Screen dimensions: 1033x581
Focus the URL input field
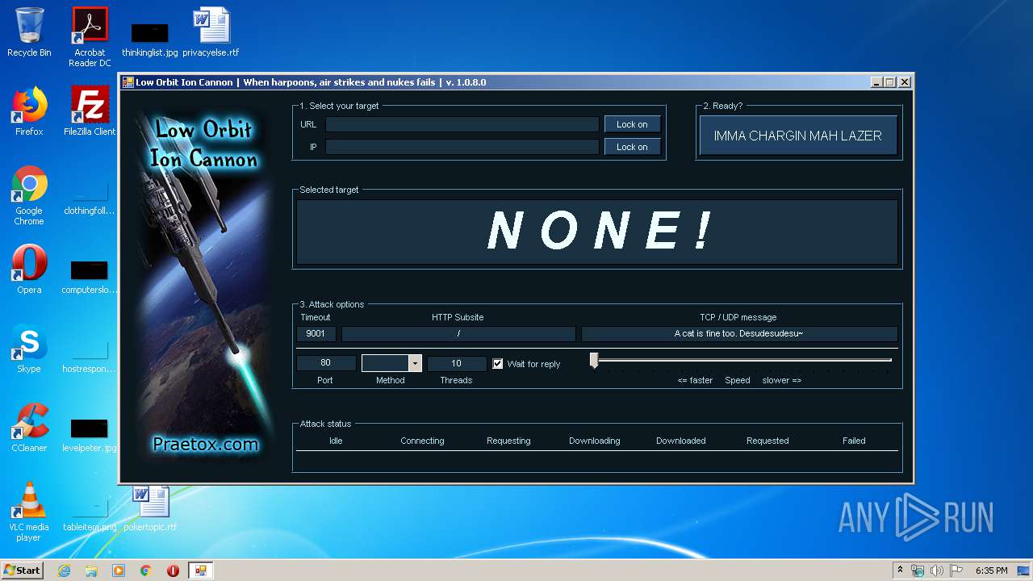point(462,124)
